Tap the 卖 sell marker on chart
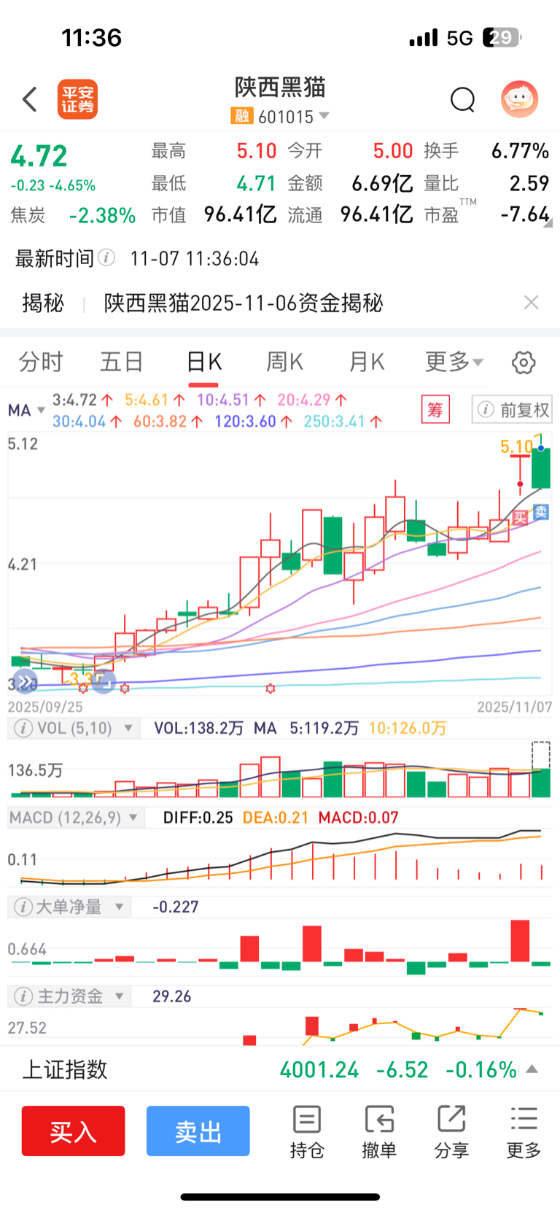 tap(541, 513)
